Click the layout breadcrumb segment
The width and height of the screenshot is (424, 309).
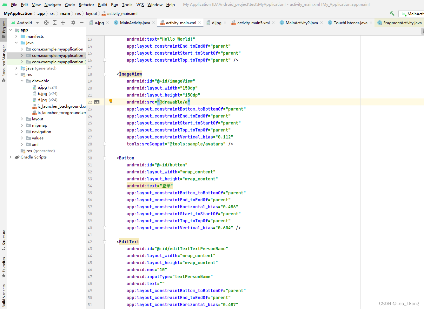(x=91, y=13)
